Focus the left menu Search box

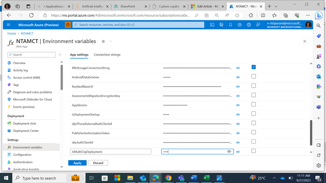coord(32,55)
